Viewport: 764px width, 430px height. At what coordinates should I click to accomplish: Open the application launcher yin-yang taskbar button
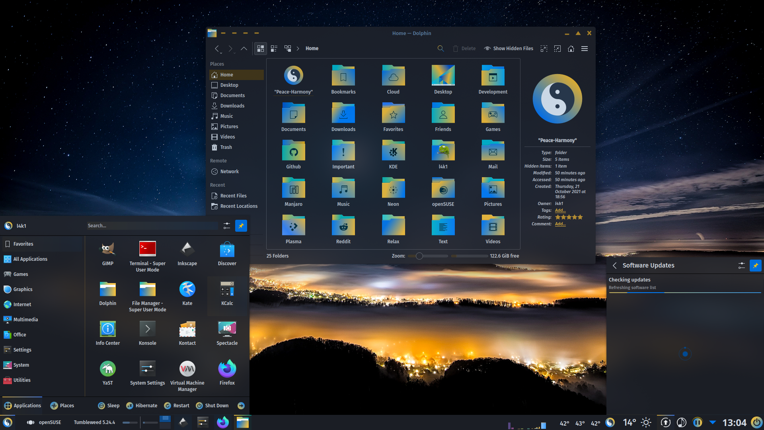coord(8,422)
